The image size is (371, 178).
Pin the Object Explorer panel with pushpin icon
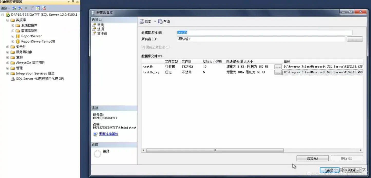click(x=73, y=2)
